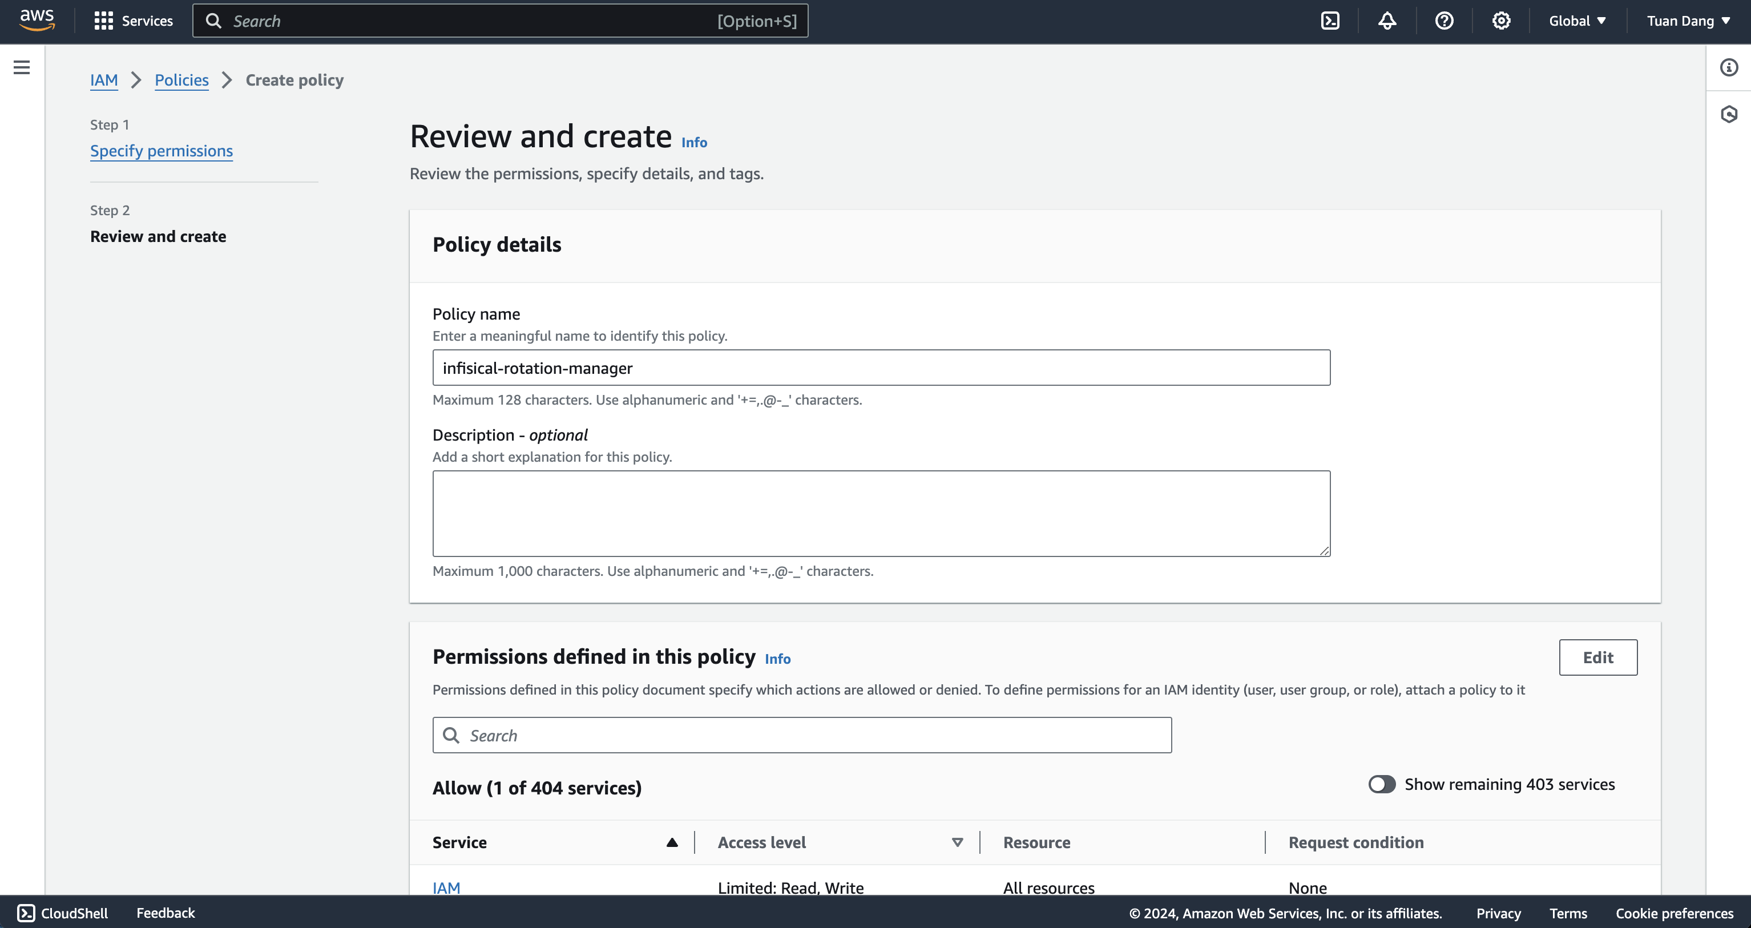Focus the top AWS search bar
Image resolution: width=1751 pixels, height=928 pixels.
[x=501, y=21]
